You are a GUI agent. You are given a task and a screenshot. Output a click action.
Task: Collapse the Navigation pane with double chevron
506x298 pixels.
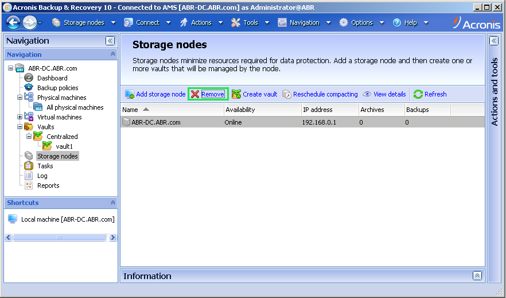(110, 41)
